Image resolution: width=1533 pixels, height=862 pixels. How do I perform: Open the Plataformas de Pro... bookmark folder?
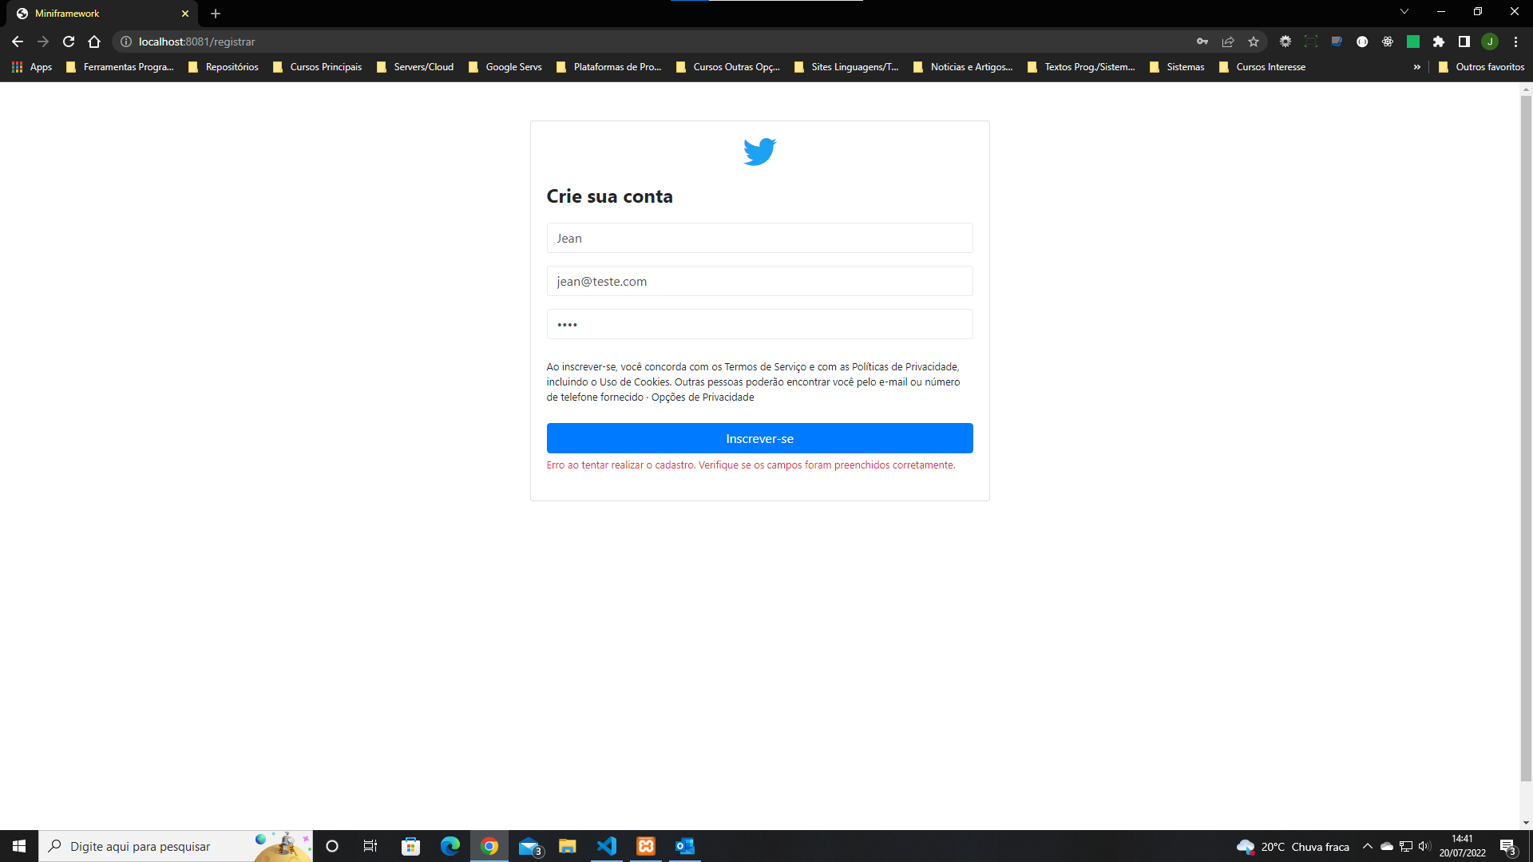(x=609, y=67)
